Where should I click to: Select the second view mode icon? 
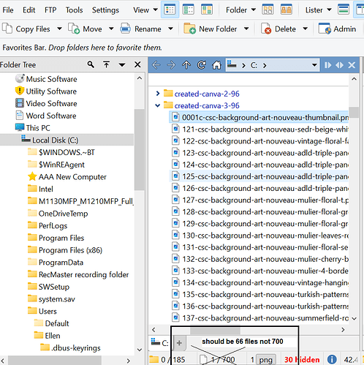[x=189, y=10]
